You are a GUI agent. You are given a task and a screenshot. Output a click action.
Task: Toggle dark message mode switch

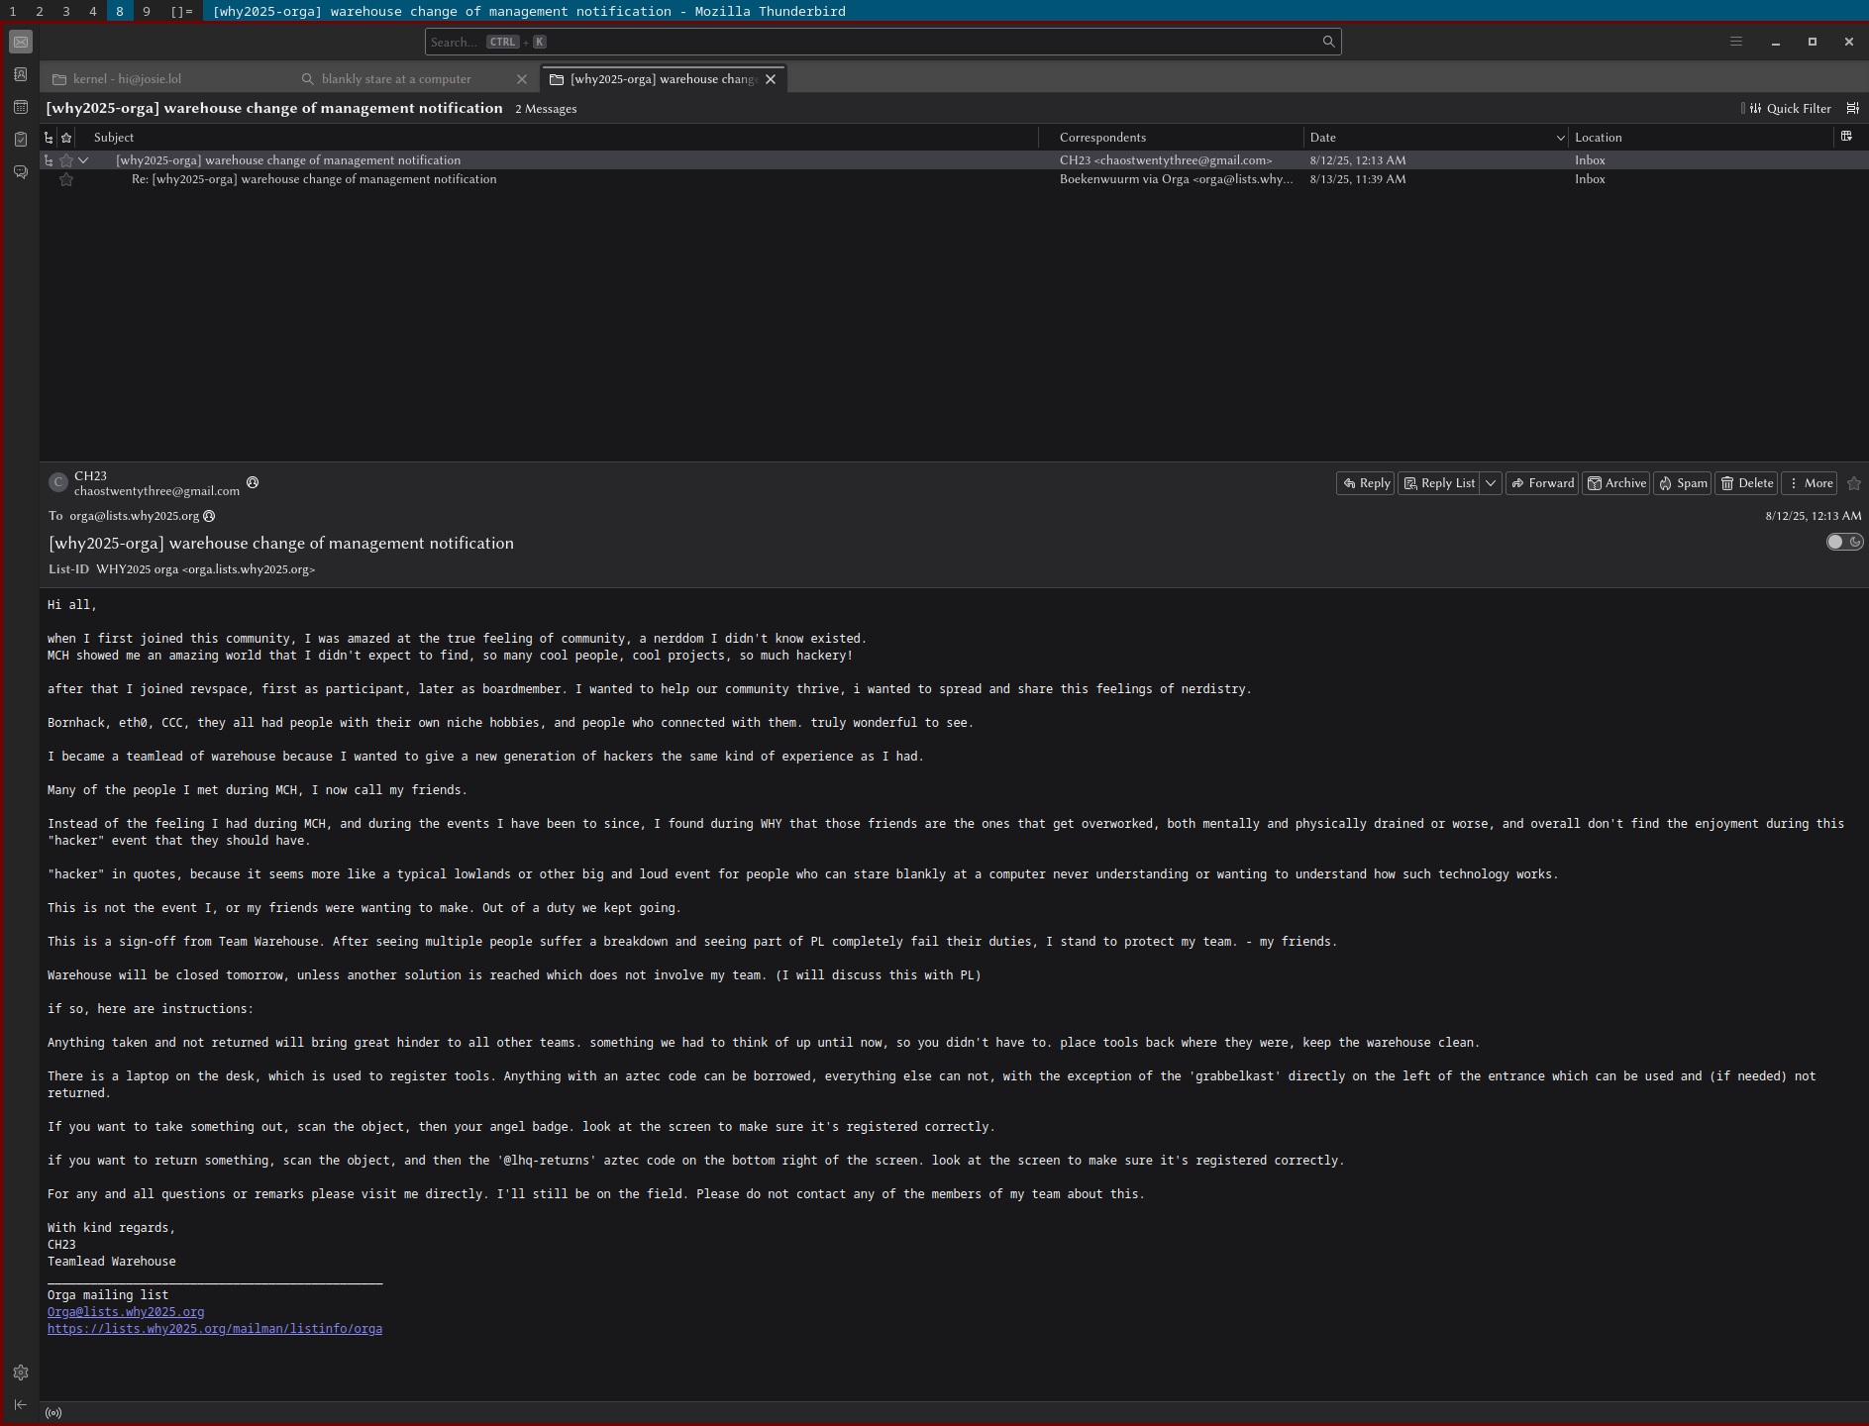click(x=1843, y=542)
